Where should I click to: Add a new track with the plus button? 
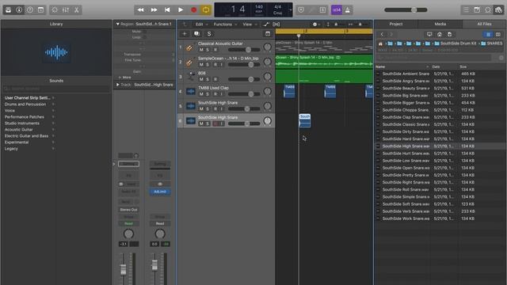click(185, 33)
